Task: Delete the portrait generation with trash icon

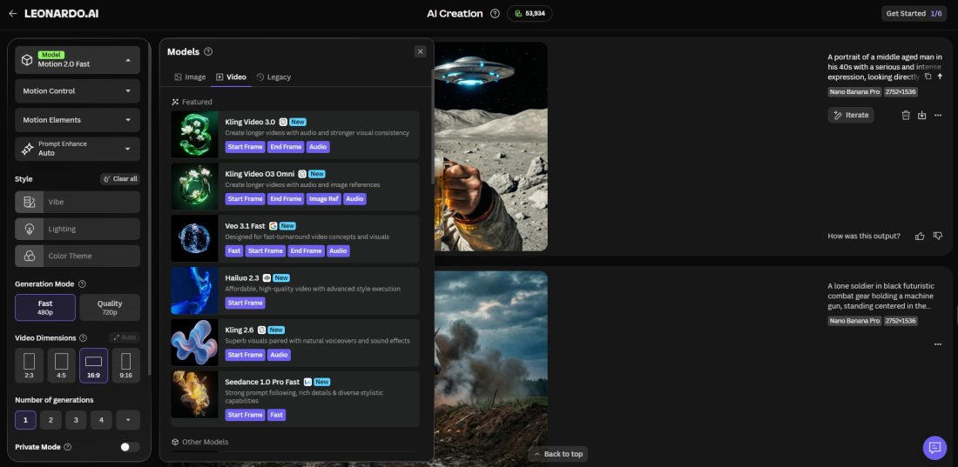Action: click(x=906, y=115)
